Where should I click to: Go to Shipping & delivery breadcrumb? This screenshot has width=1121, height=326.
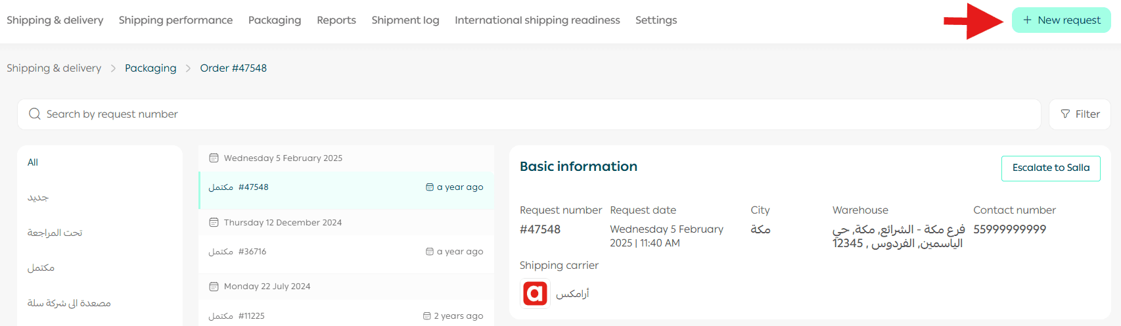54,68
